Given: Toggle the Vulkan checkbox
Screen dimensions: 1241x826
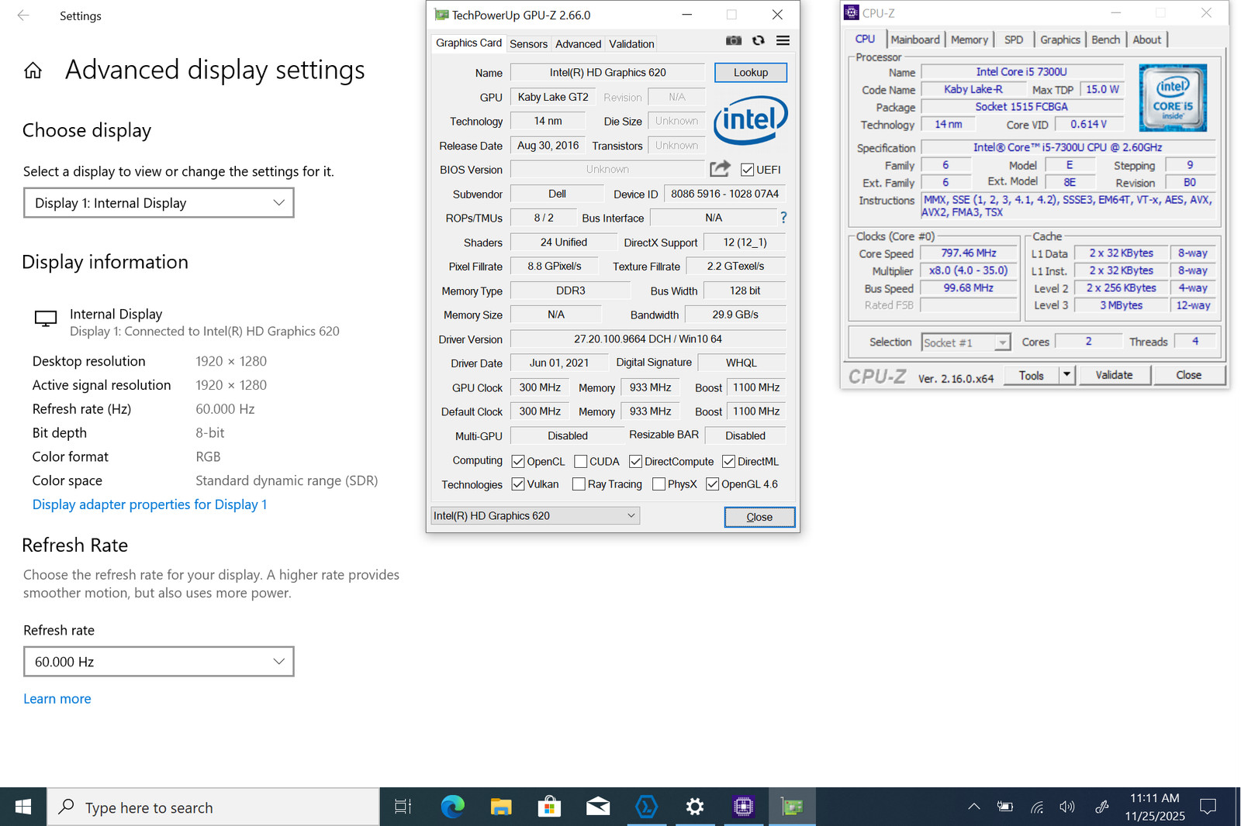Looking at the screenshot, I should click(518, 484).
